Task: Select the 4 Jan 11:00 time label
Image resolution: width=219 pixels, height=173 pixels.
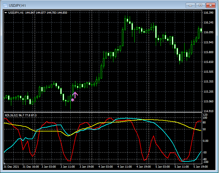Action: [x=125, y=167]
